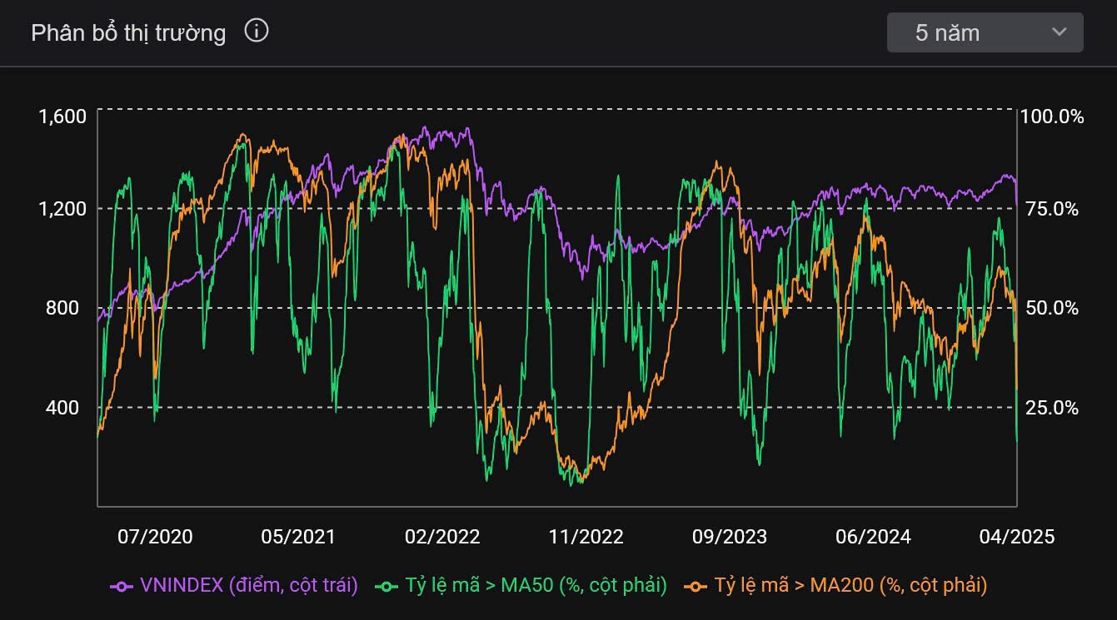Click the Phân bổ thị trường title
This screenshot has height=620, width=1117.
[128, 32]
